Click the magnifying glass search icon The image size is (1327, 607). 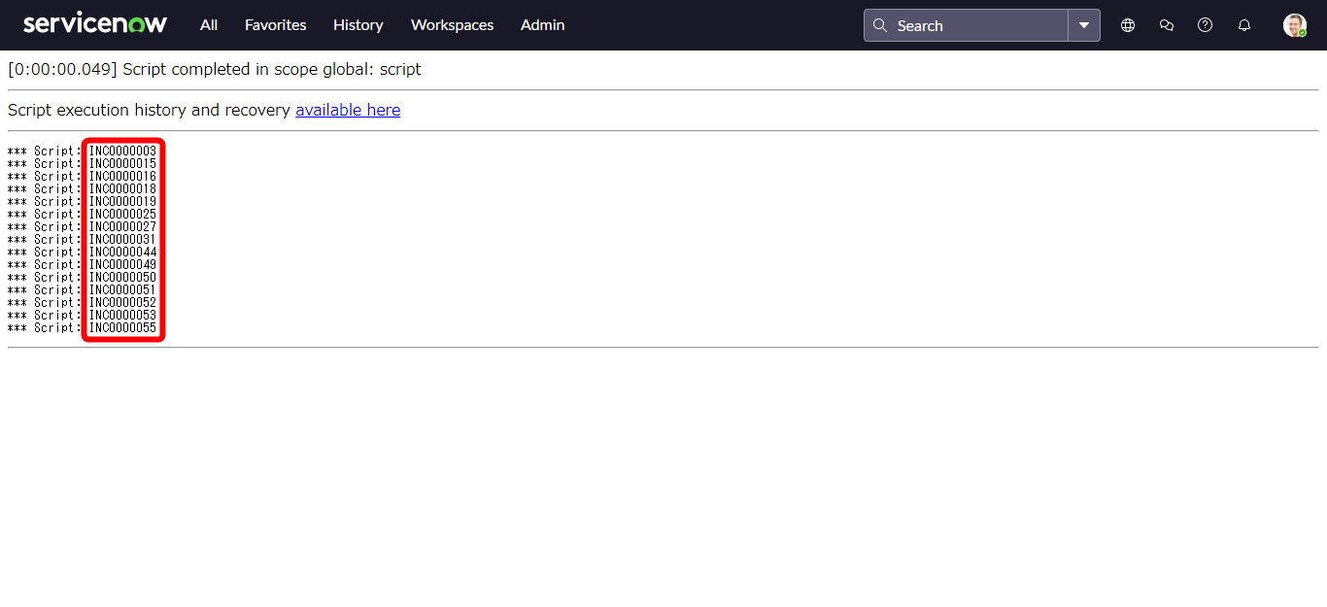tap(880, 25)
